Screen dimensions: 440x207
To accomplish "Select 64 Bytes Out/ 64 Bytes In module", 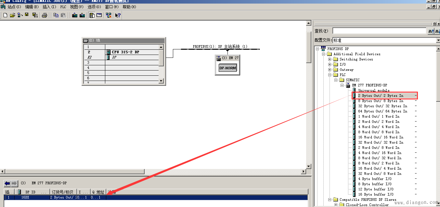I will 382,111.
